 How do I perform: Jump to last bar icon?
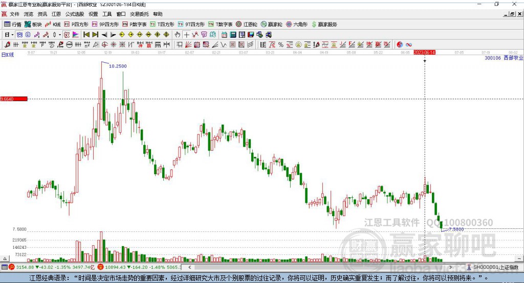[x=95, y=35]
